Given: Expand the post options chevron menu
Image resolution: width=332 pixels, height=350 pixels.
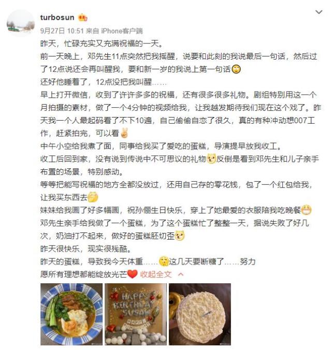Looking at the screenshot, I should 319,12.
